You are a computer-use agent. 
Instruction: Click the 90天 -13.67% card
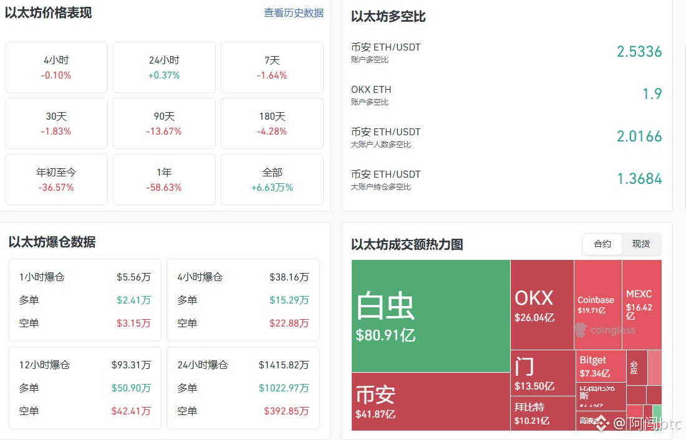pyautogui.click(x=164, y=123)
